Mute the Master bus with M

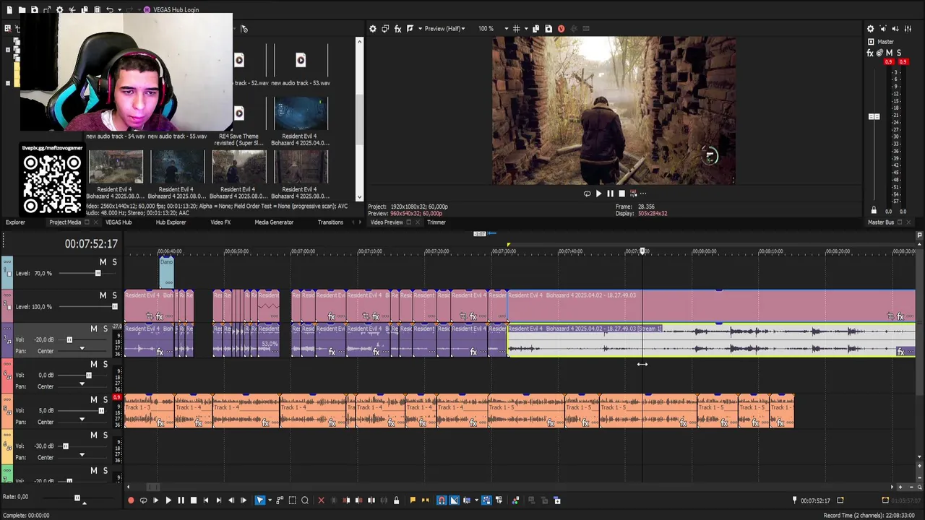[x=889, y=53]
